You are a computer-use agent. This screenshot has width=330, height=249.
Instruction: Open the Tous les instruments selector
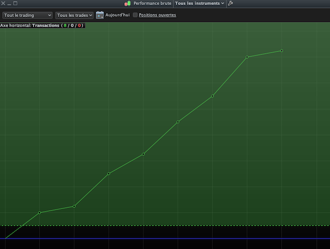(199, 3)
